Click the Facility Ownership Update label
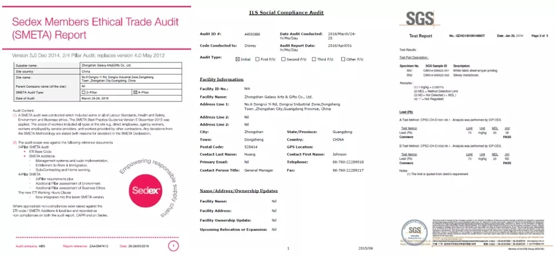Image resolution: width=556 pixels, height=256 pixels. (x=226, y=221)
